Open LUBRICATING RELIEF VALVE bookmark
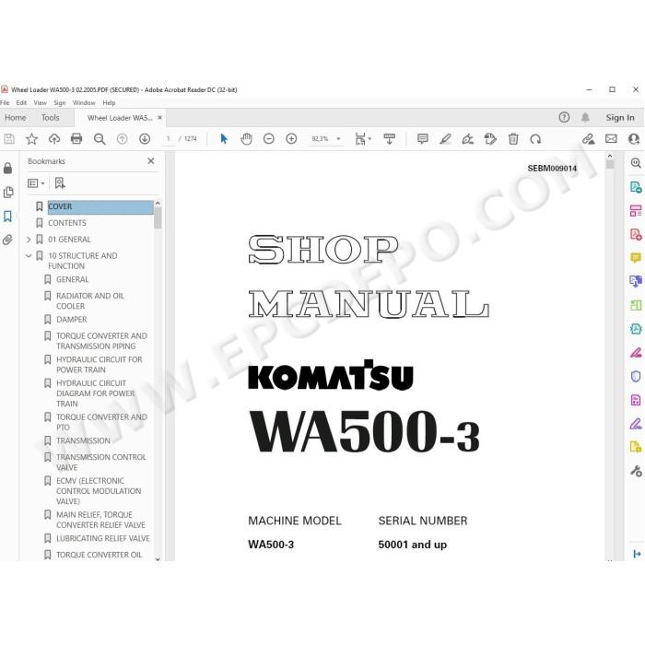Screen dimensions: 645x645 click(103, 538)
